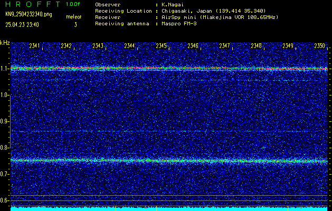Click the Receiving Location label
The width and height of the screenshot is (332, 211).
click(124, 11)
